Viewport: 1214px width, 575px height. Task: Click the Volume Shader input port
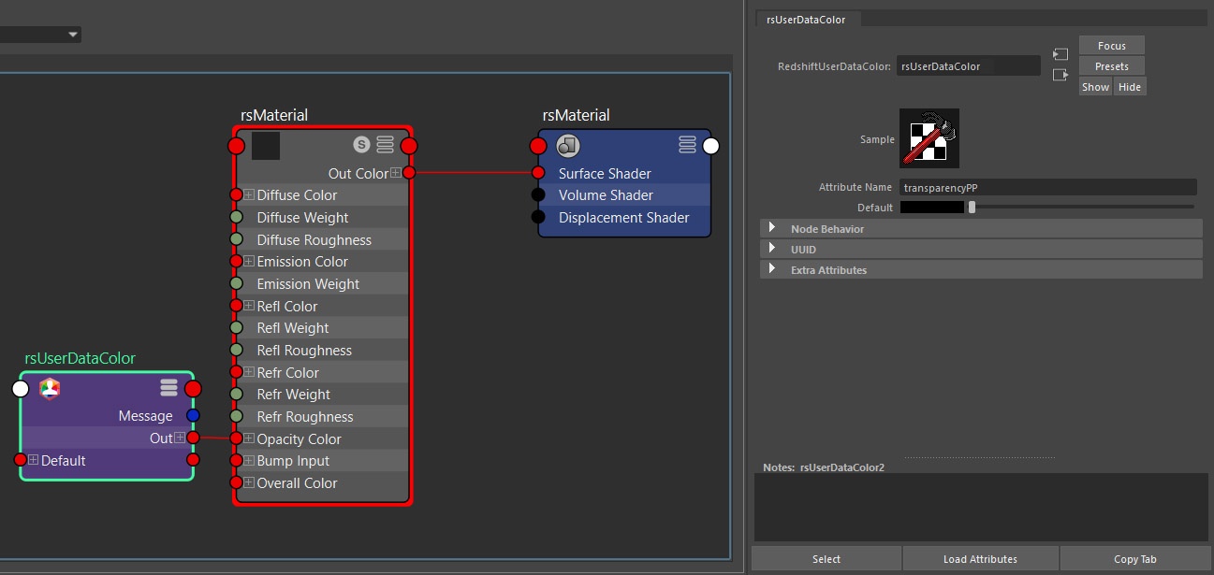point(538,194)
